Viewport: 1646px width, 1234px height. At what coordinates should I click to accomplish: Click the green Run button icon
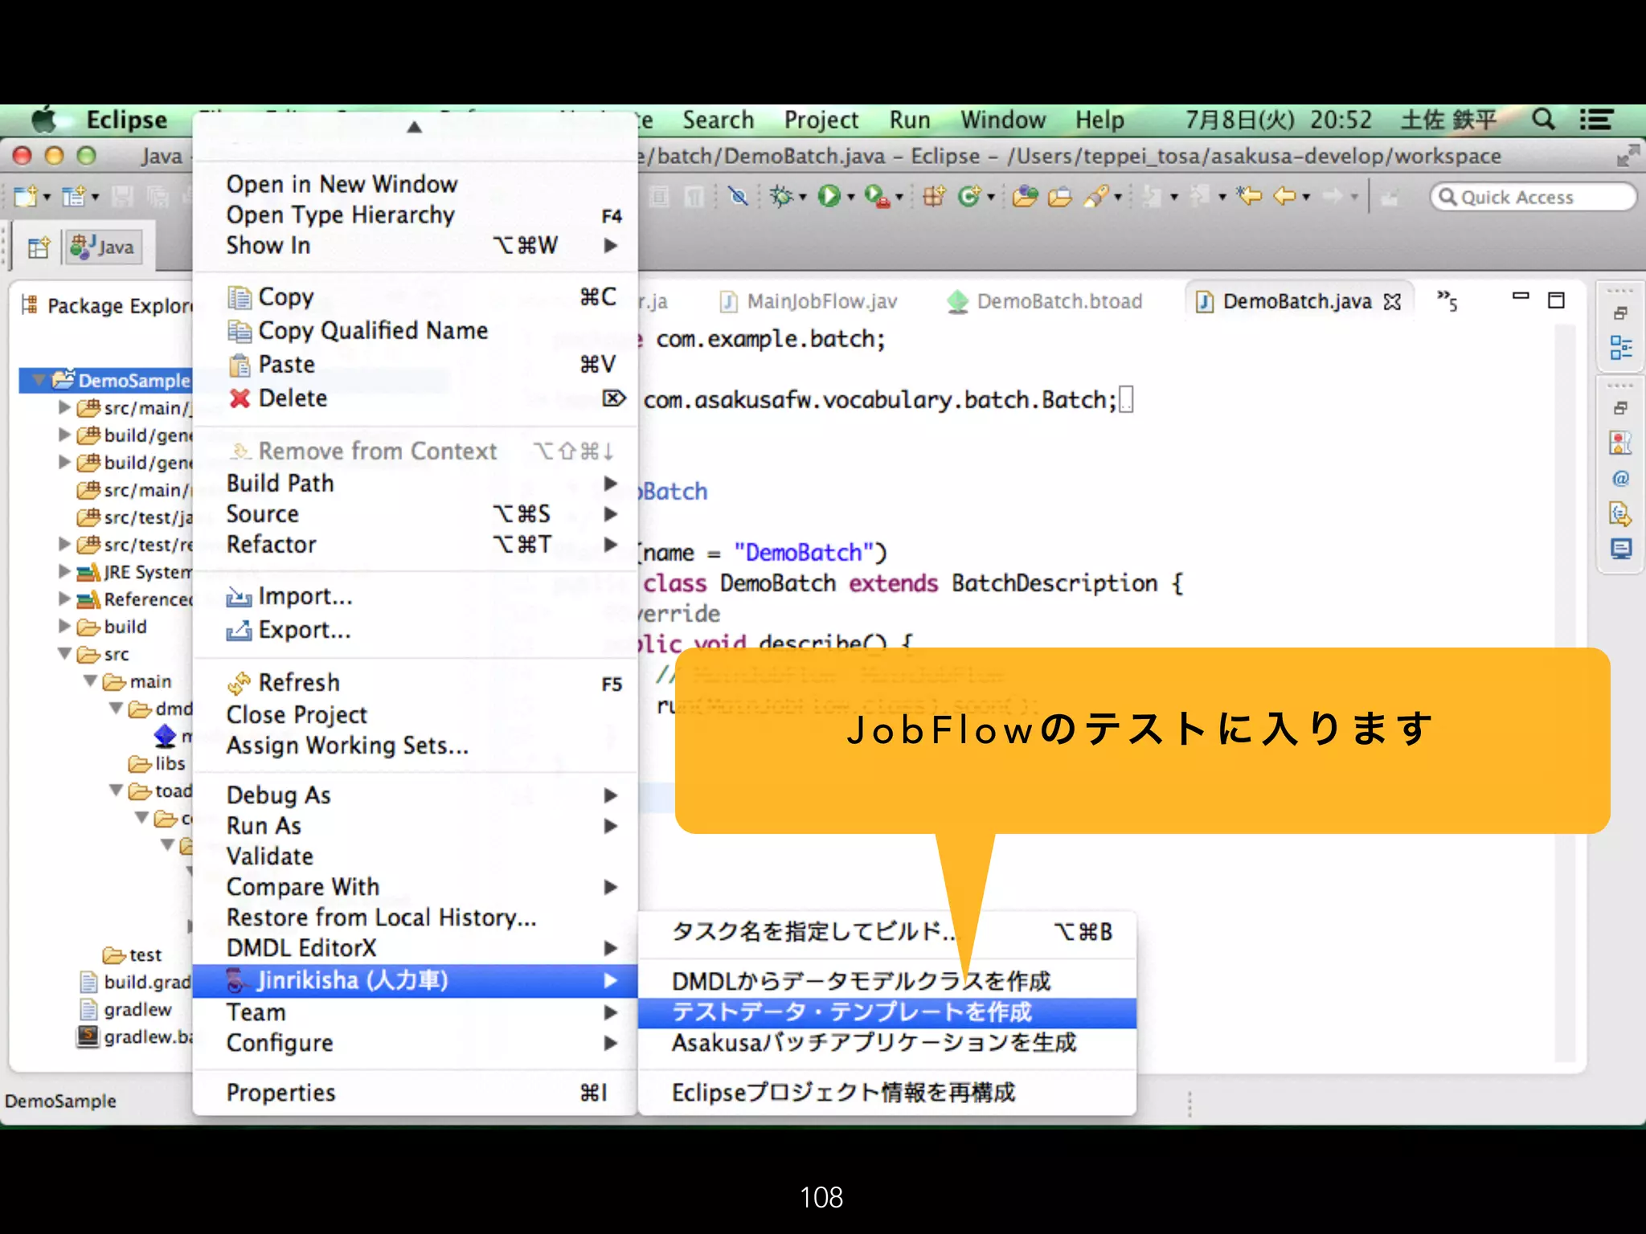click(x=829, y=196)
